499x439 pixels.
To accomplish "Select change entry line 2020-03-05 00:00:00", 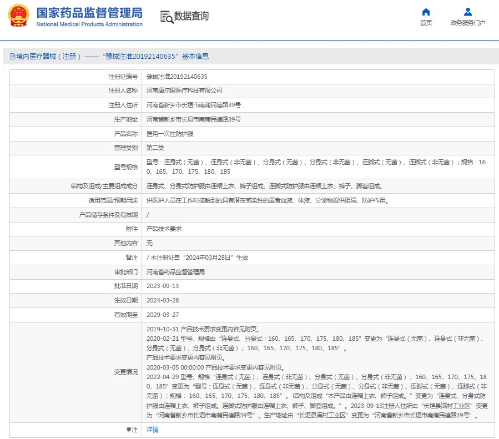I will (x=216, y=368).
